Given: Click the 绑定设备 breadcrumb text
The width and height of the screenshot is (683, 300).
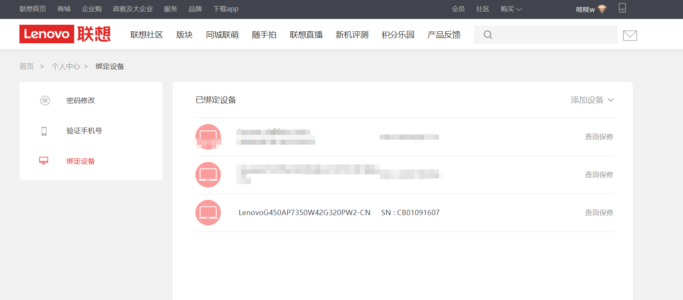Looking at the screenshot, I should (110, 66).
